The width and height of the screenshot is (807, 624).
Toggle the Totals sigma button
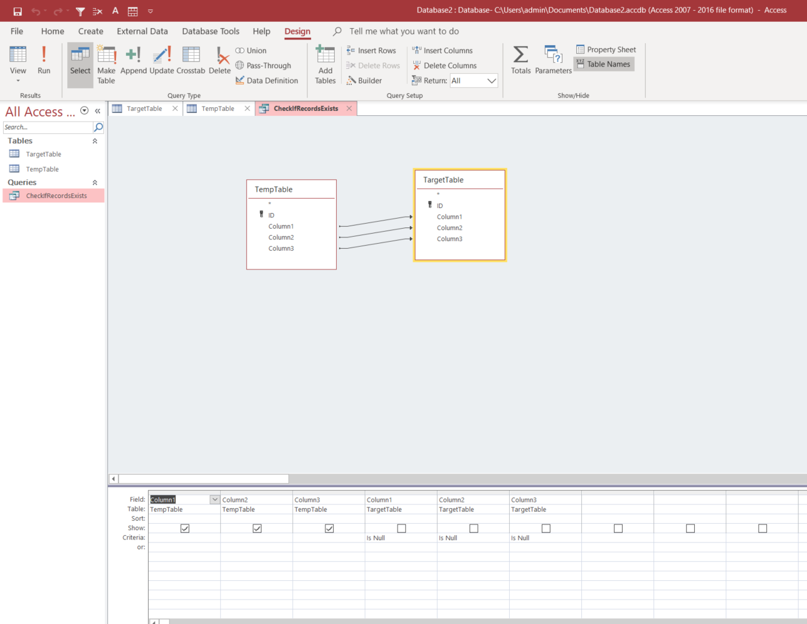pos(520,60)
